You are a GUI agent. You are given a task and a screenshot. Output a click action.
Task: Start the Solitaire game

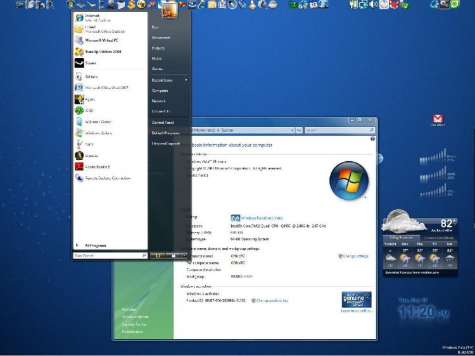point(110,77)
